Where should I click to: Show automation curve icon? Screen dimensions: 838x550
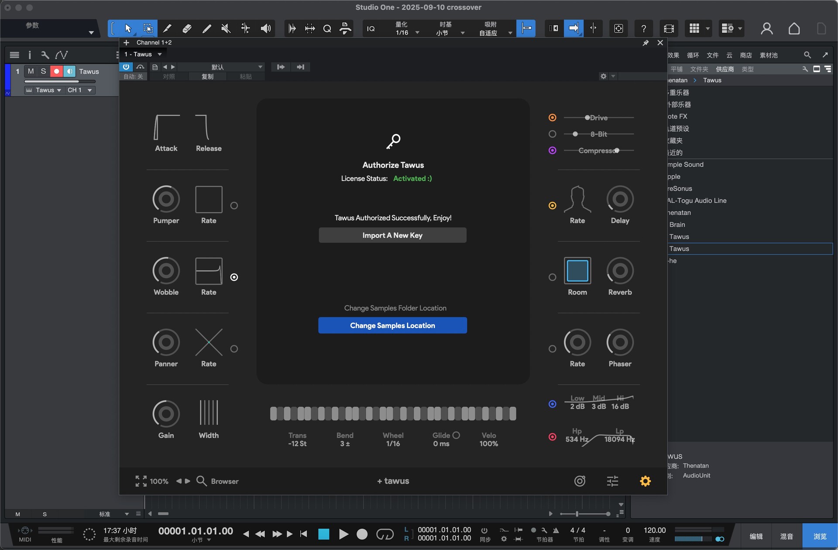point(61,55)
